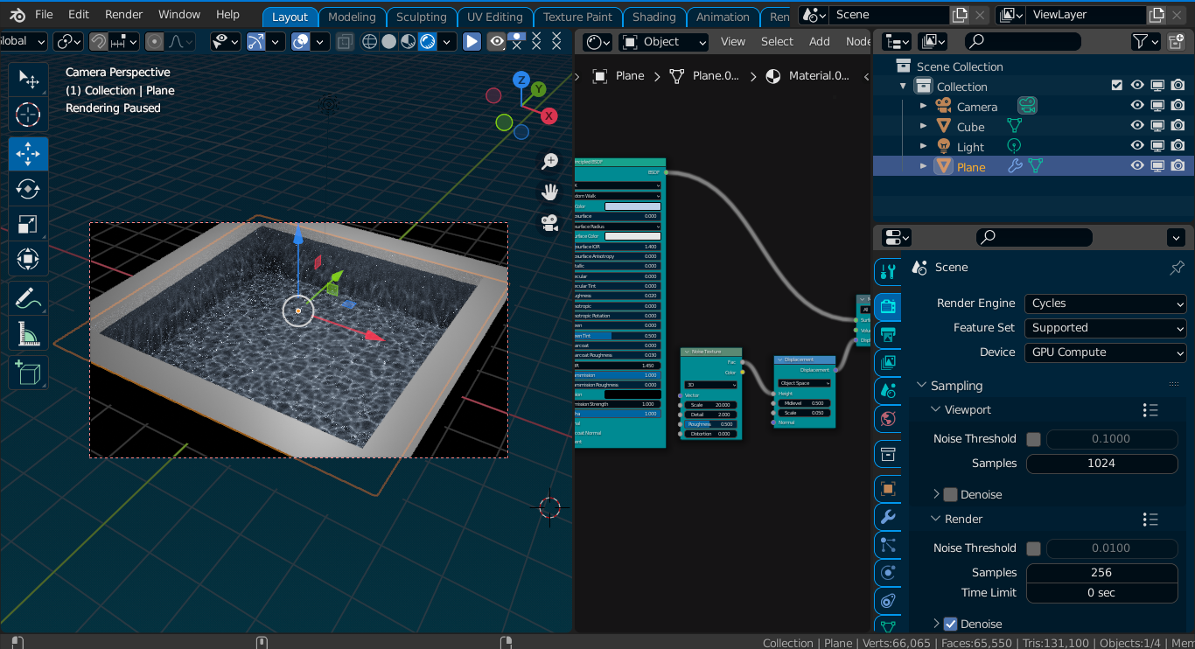Switch to the Shading workspace tab
The image size is (1195, 649).
click(654, 17)
